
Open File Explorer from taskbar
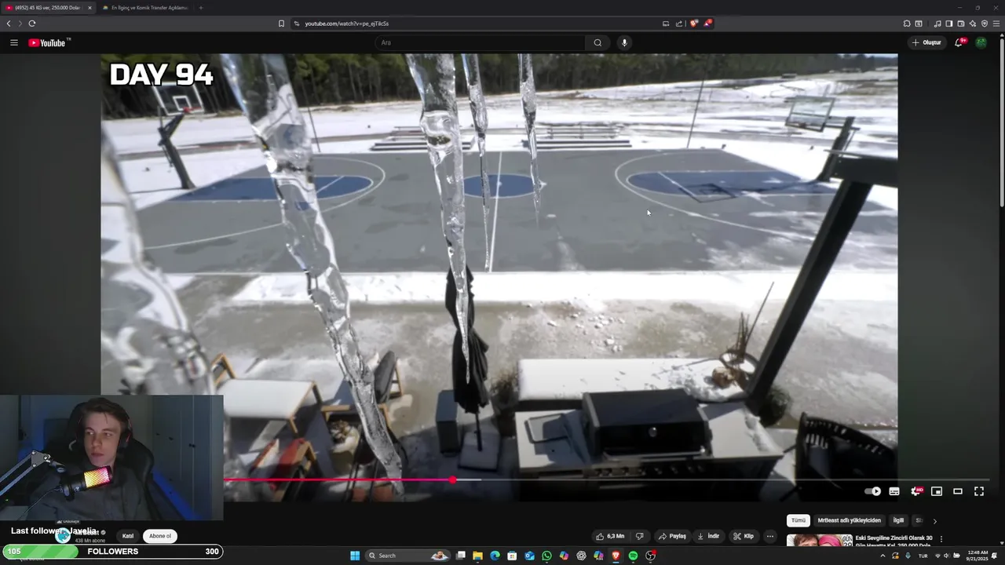pyautogui.click(x=477, y=556)
